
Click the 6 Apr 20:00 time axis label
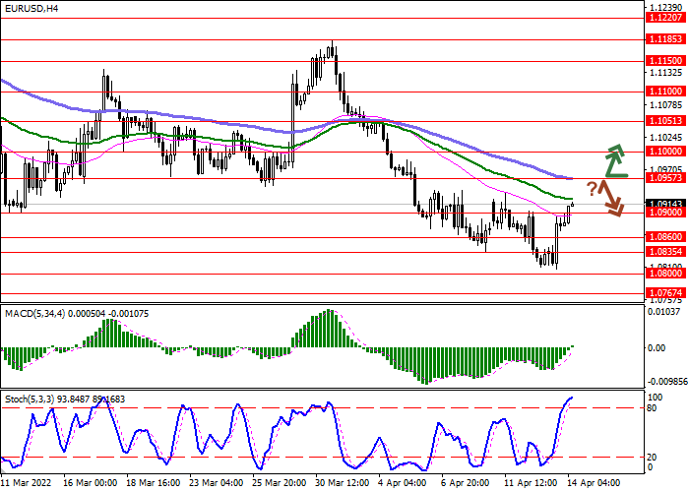[x=467, y=483]
